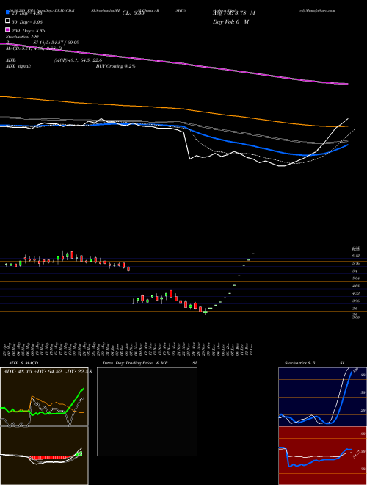
Task: Click the 'ADX: 48.15 +DY: 64.52' readout
Action: [x=32, y=371]
